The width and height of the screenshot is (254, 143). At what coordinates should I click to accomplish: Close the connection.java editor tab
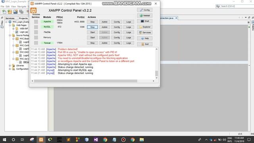176,18
